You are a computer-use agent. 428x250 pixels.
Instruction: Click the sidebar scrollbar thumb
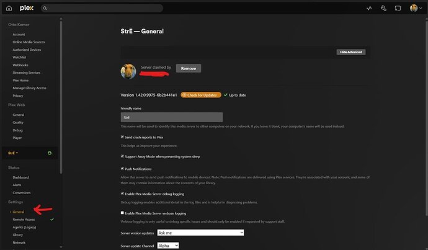[61, 97]
